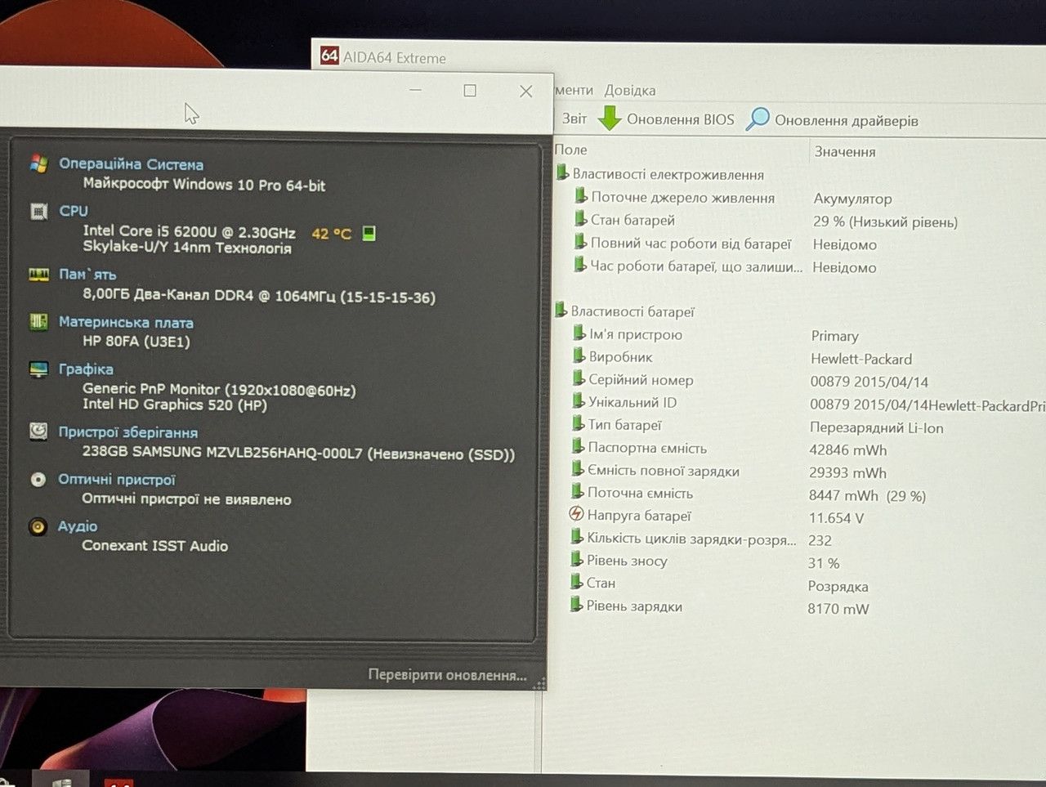Screen dimensions: 1046x787
Task: Click the icon beside Стан батарей
Action: coord(580,218)
